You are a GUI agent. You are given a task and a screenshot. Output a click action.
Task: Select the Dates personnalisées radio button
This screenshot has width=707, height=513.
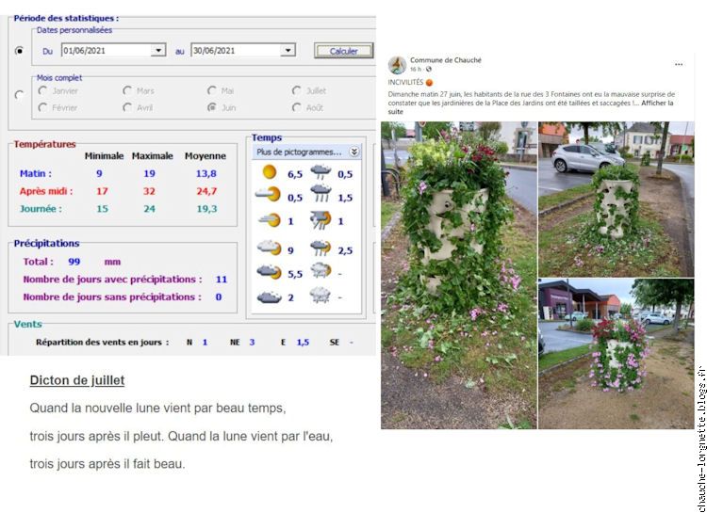pyautogui.click(x=20, y=50)
